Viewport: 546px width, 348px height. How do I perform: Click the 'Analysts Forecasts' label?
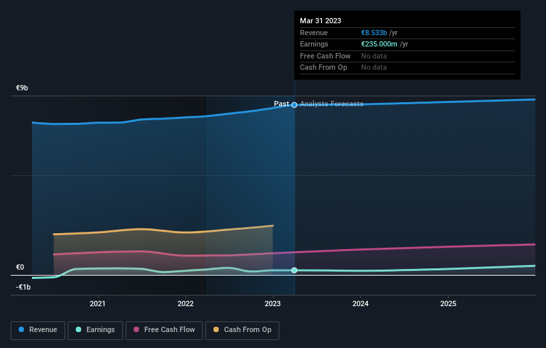(331, 104)
